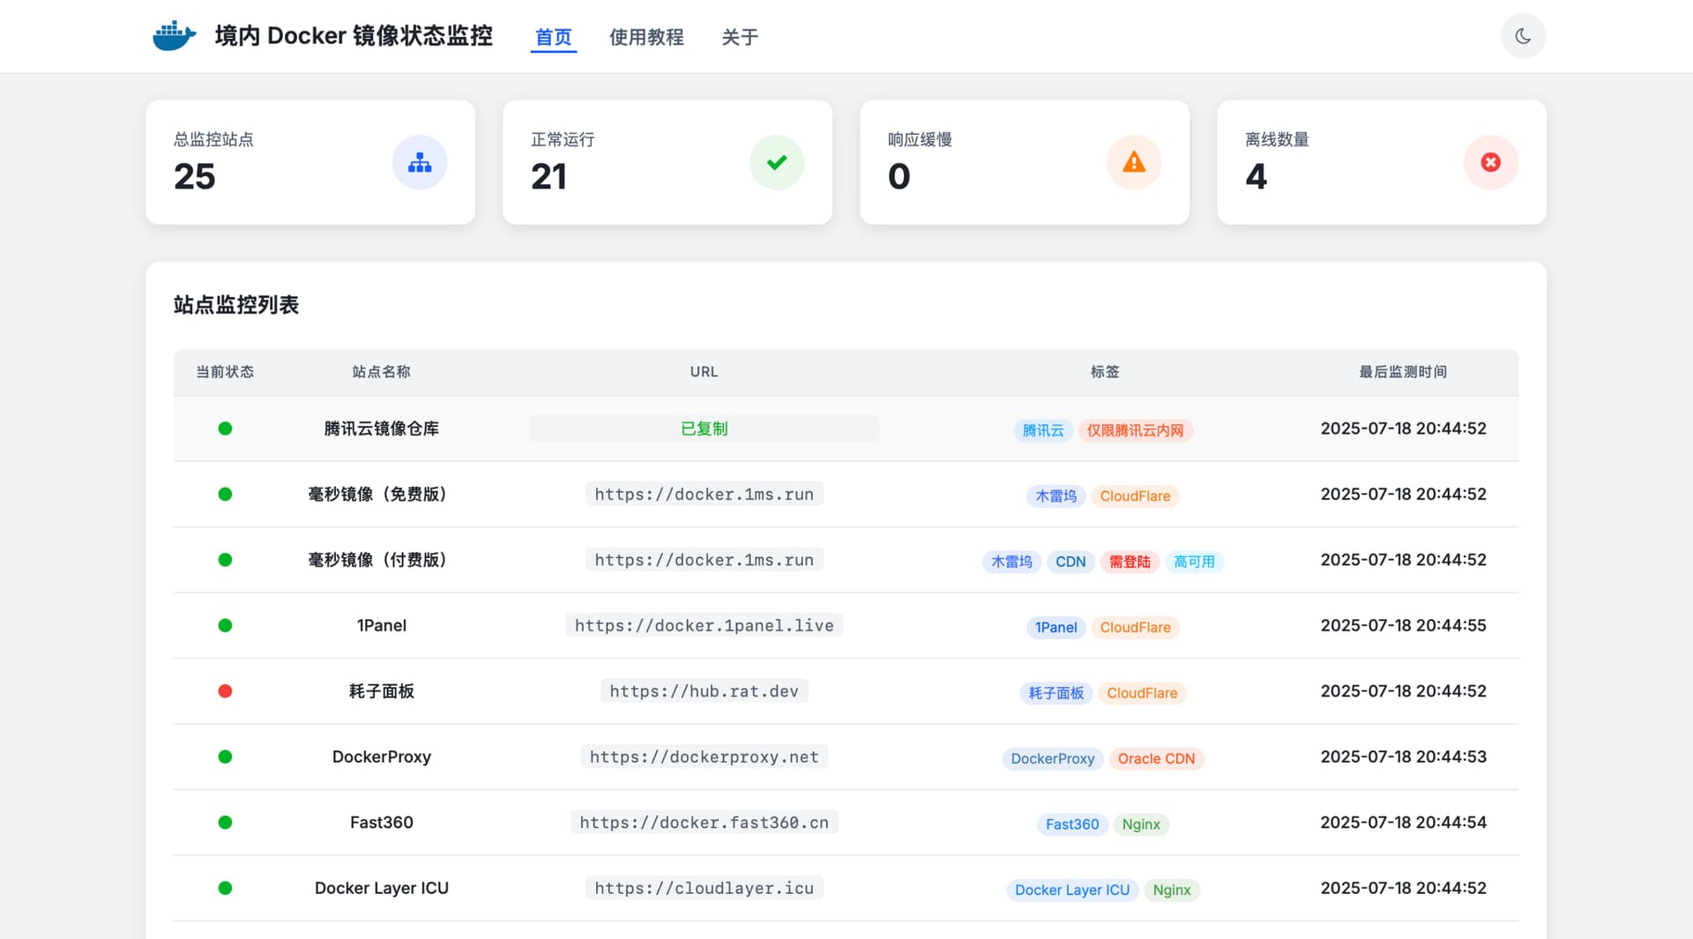Copy the https://docker.fast360.cn URL
This screenshot has height=939, width=1693.
coord(705,823)
